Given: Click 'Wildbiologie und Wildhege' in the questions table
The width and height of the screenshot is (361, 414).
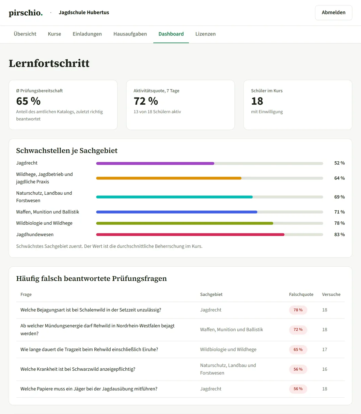Looking at the screenshot, I should [x=228, y=350].
